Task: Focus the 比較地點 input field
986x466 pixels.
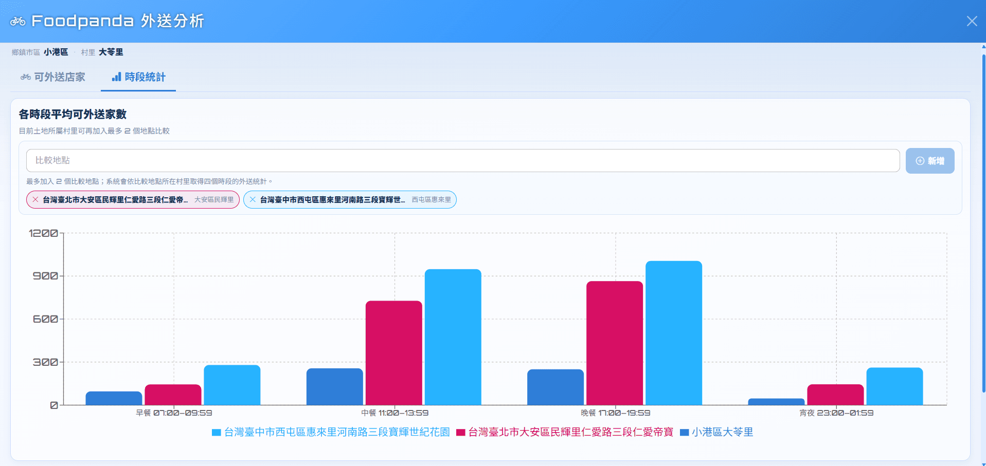Action: 463,161
